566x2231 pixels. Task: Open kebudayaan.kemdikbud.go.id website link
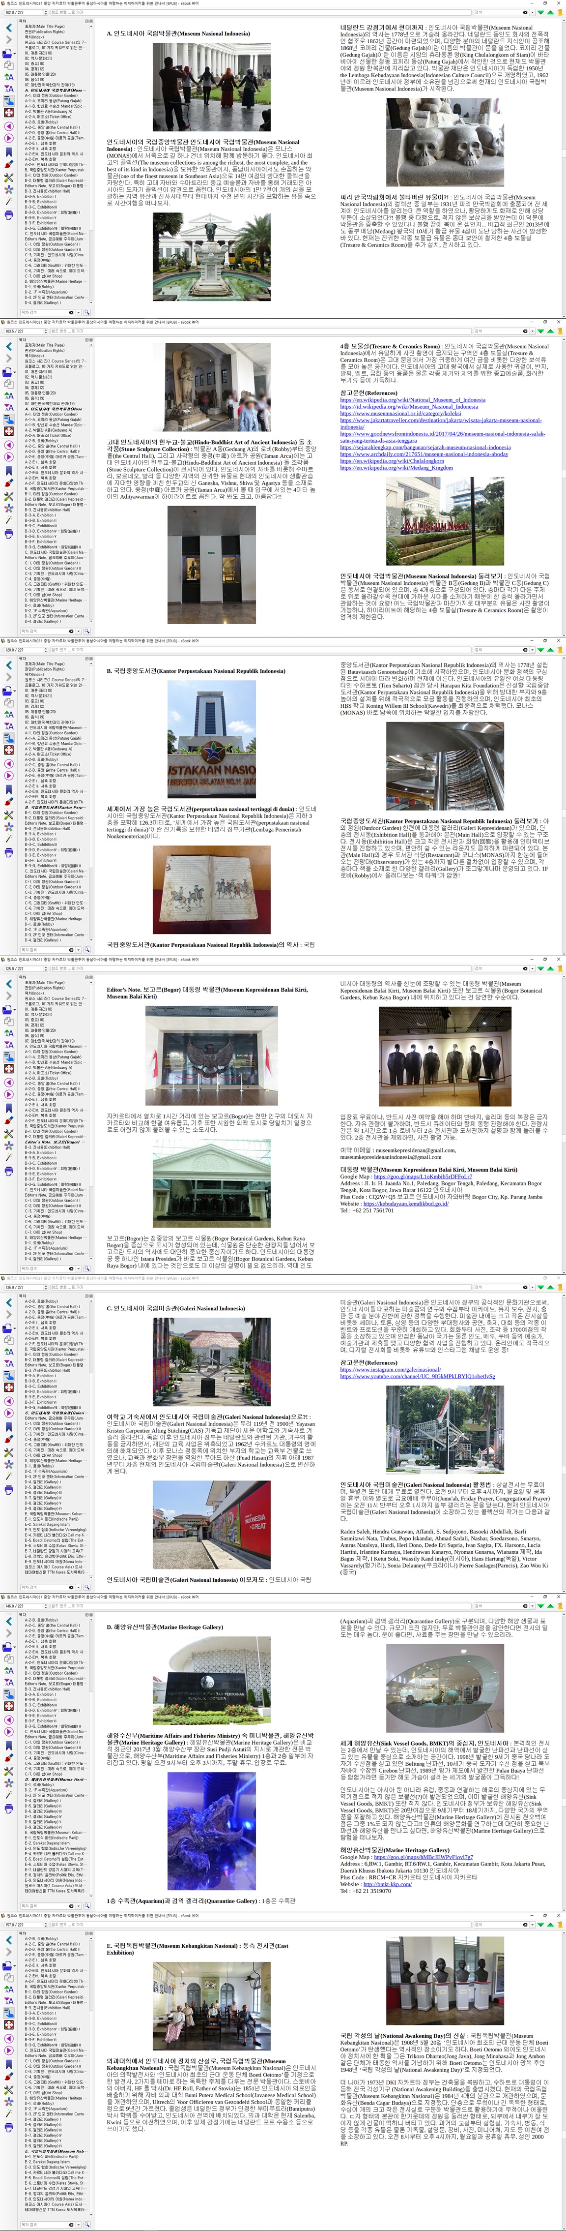[x=405, y=1203]
